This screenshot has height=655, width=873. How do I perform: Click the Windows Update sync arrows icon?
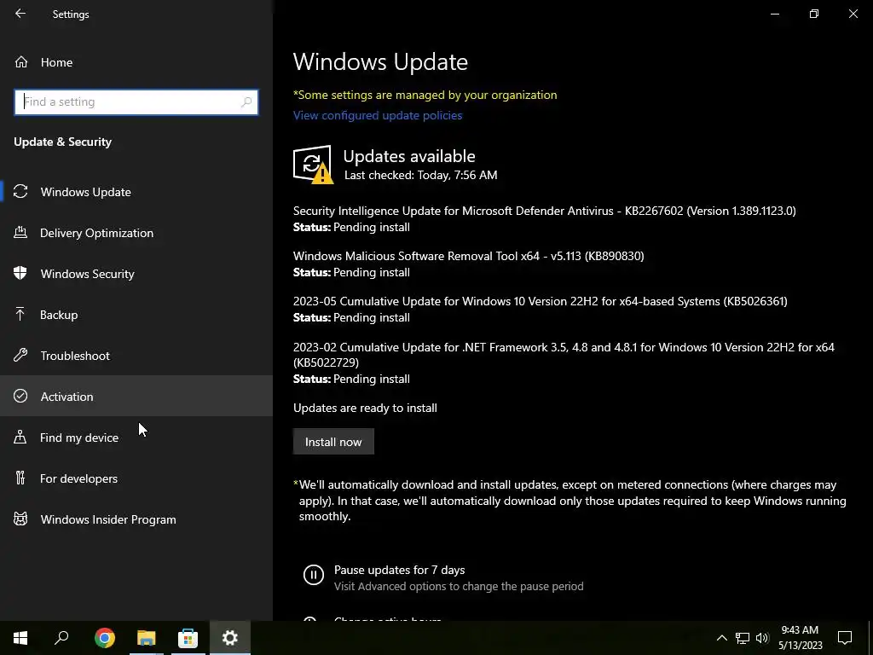20,192
